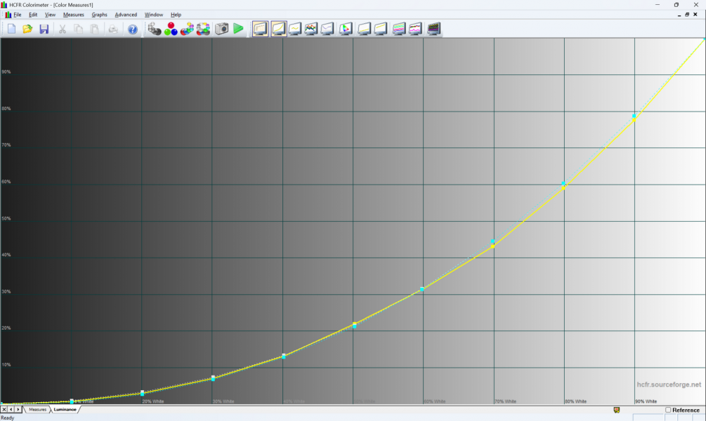Click the blue question mark help icon
The image size is (706, 421).
point(132,29)
